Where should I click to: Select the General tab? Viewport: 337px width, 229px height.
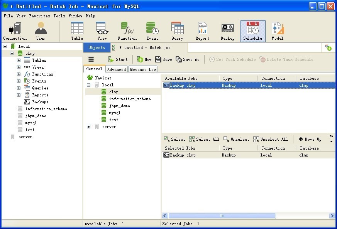click(94, 69)
